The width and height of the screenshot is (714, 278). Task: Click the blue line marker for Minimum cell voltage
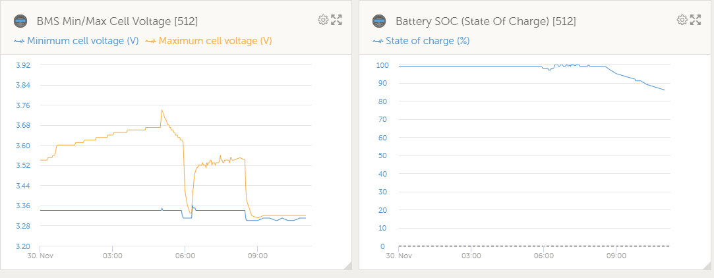(18, 42)
